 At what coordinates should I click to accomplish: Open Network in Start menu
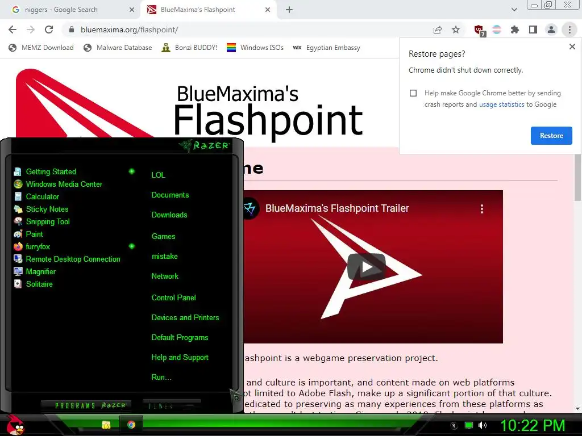[165, 276]
